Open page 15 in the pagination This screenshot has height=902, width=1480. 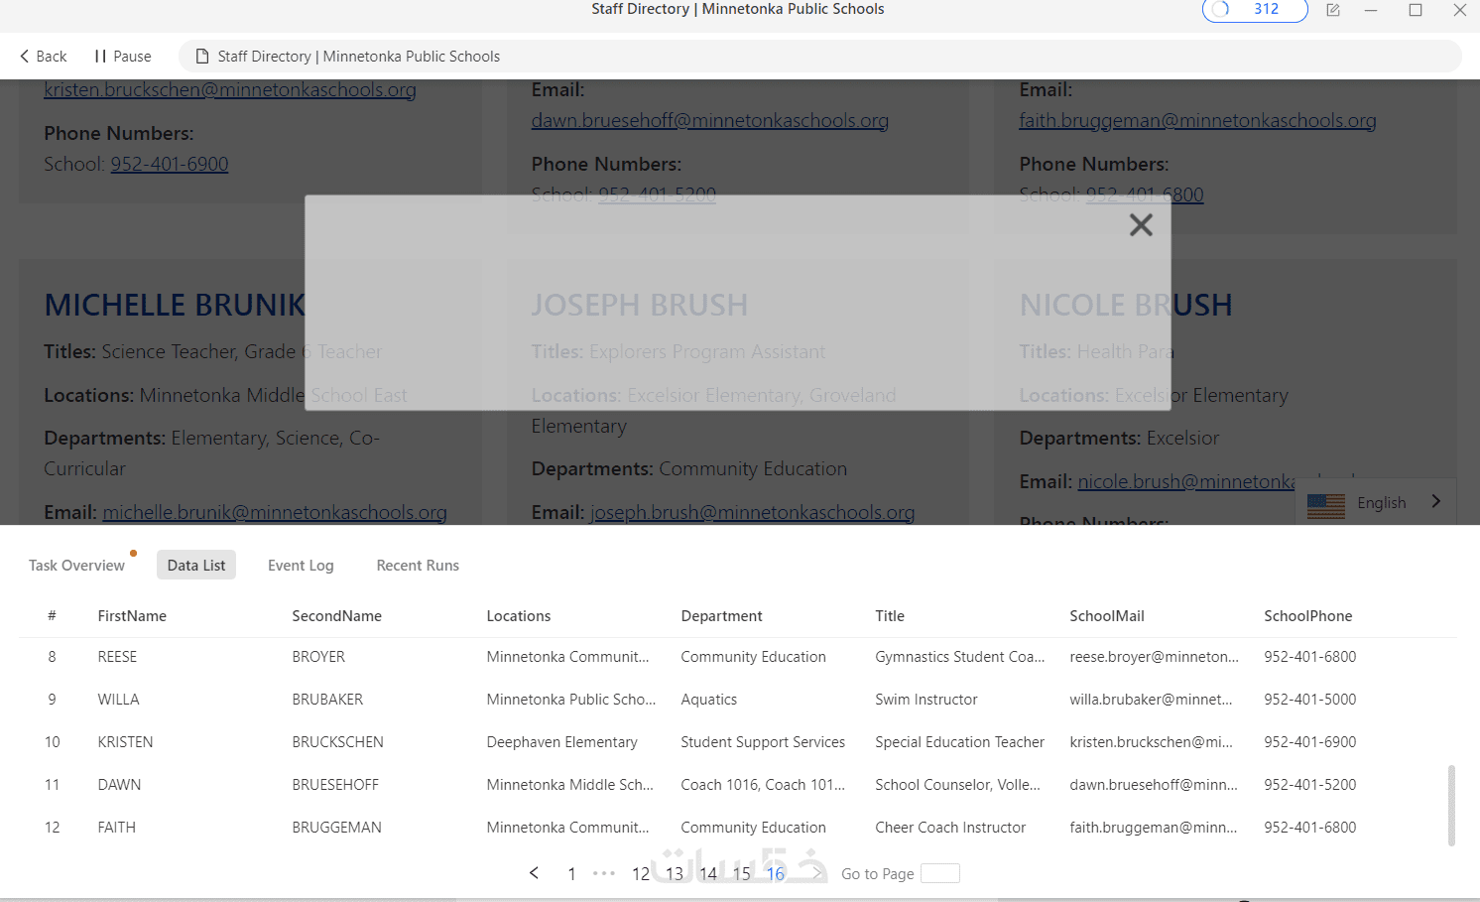coord(742,873)
